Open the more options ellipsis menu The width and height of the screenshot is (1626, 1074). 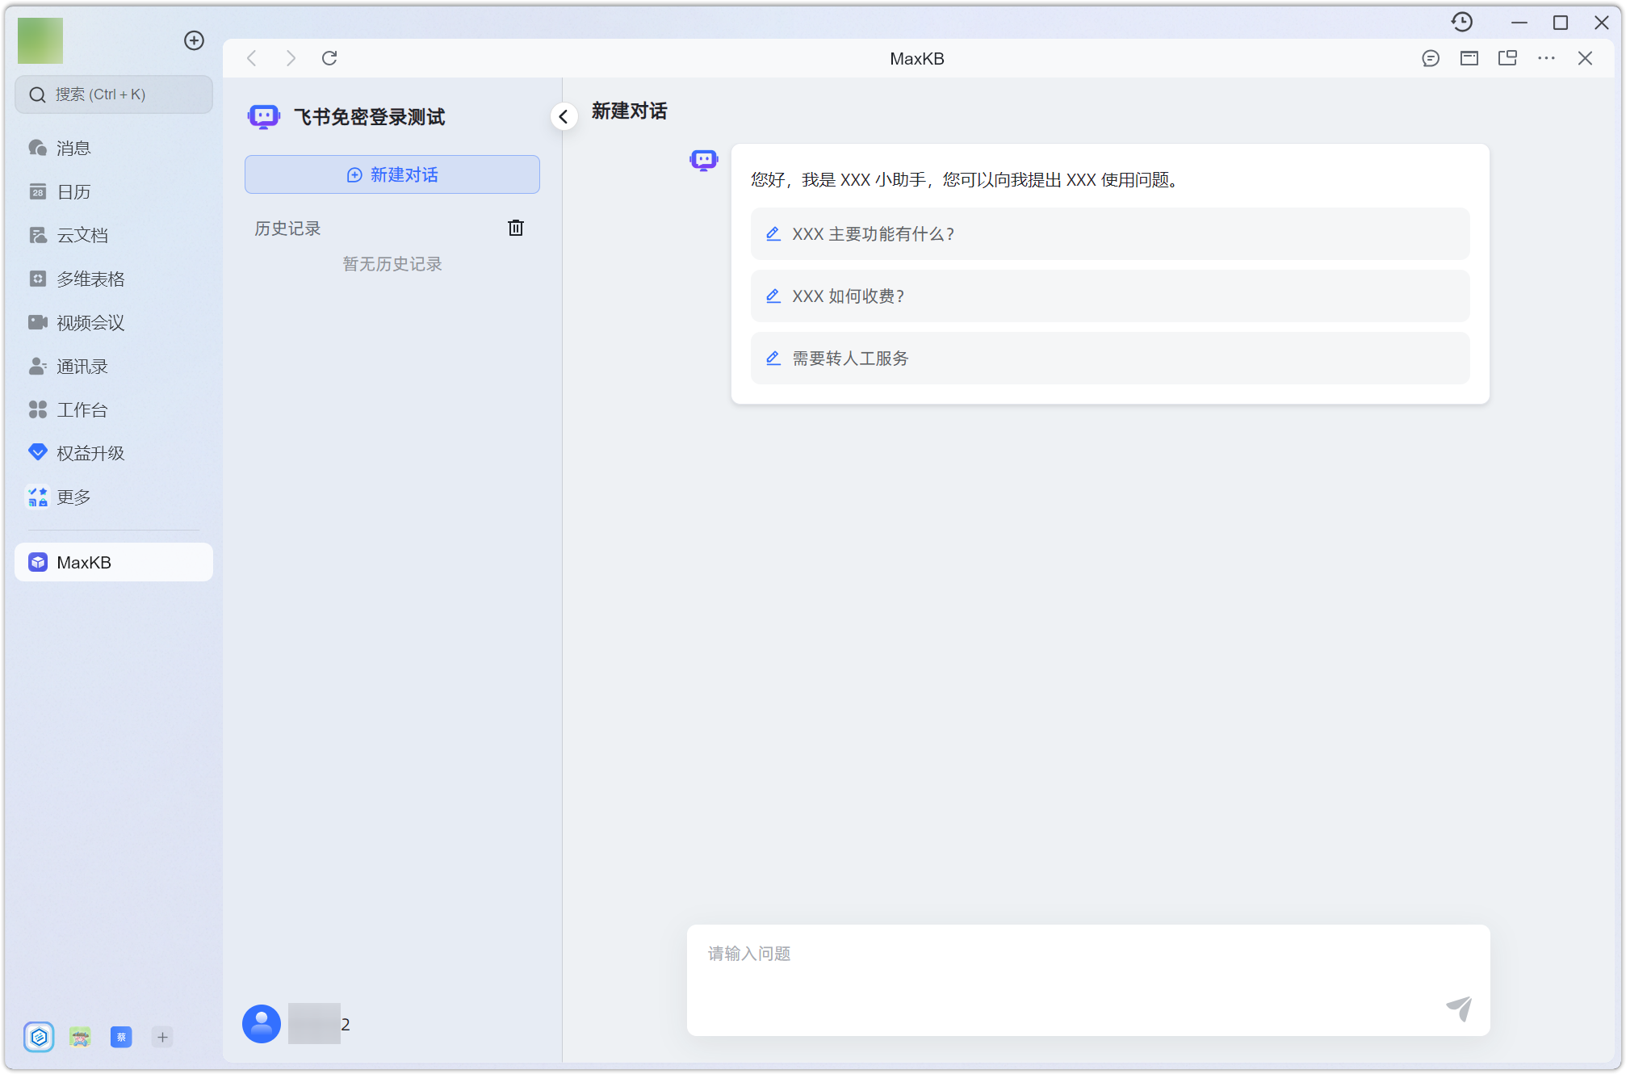coord(1546,58)
